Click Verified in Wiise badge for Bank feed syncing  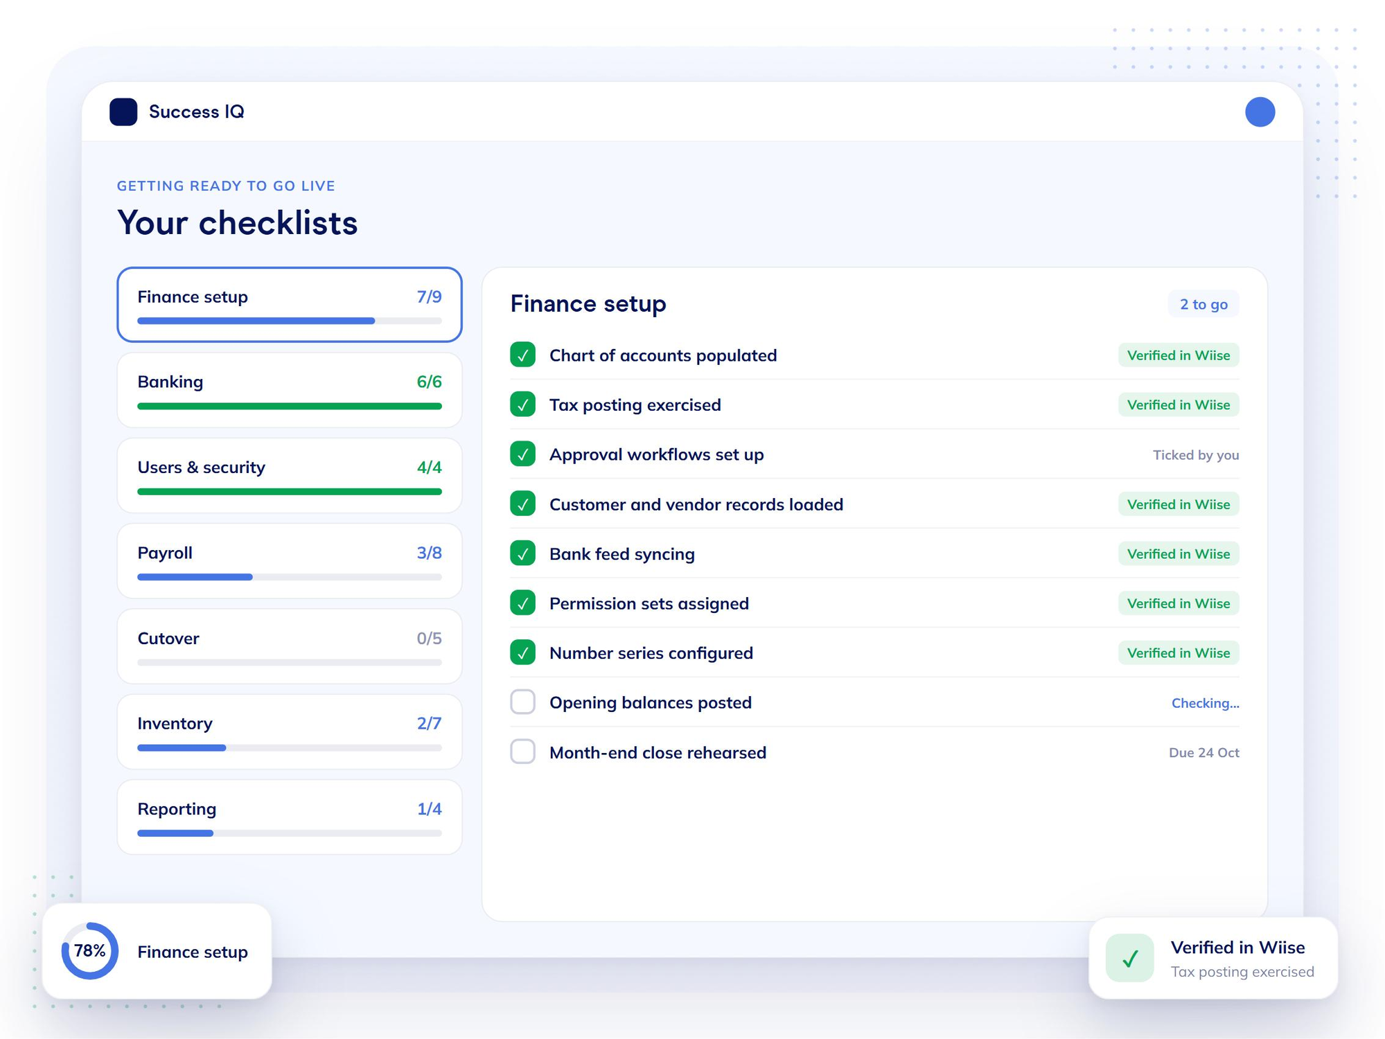(x=1178, y=553)
